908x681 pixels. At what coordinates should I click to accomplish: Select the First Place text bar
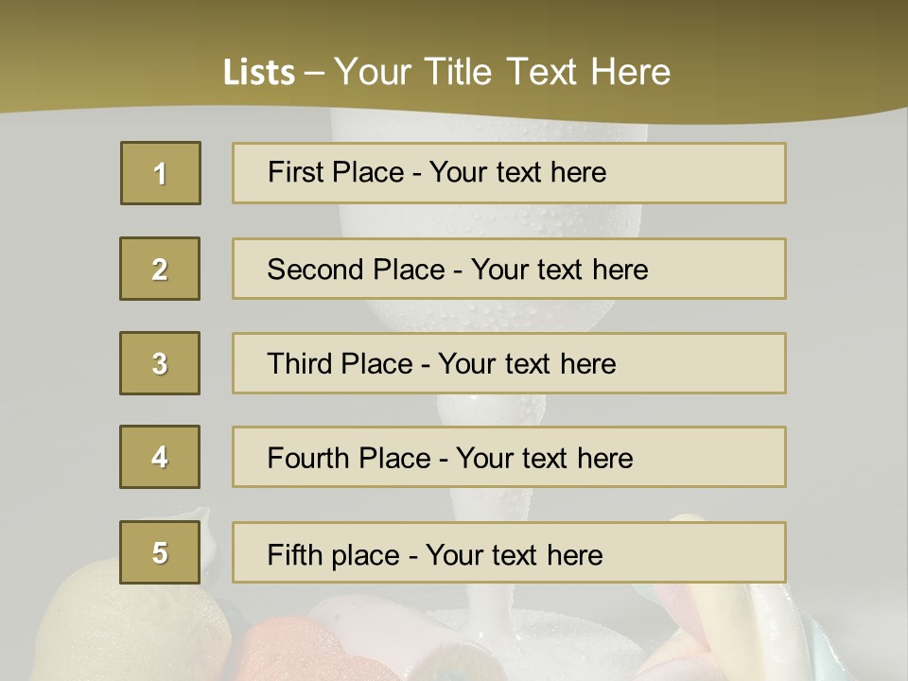(x=509, y=173)
